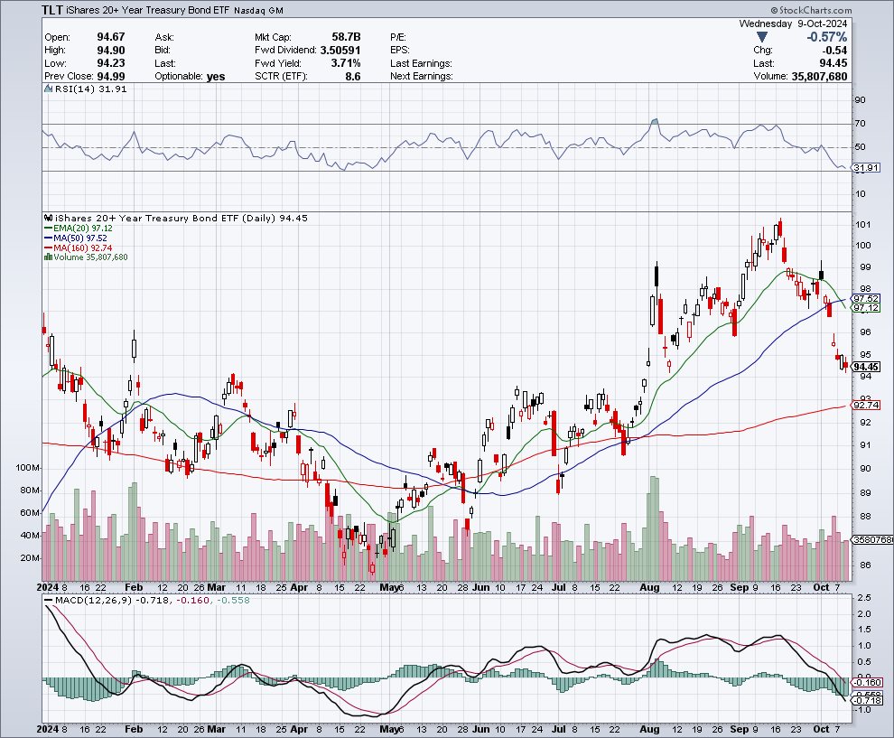Click the Prev Close value 94.99
The width and height of the screenshot is (894, 738).
pyautogui.click(x=110, y=76)
